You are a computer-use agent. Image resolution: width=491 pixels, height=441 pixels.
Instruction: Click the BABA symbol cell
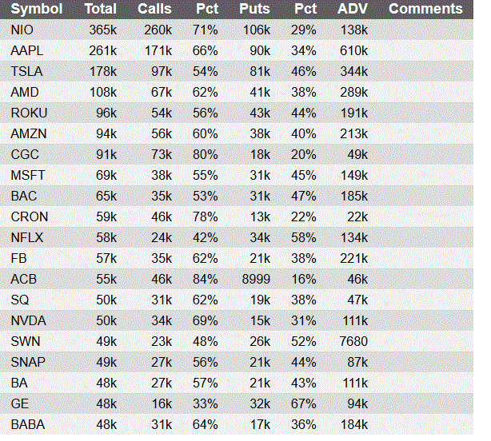pos(28,425)
